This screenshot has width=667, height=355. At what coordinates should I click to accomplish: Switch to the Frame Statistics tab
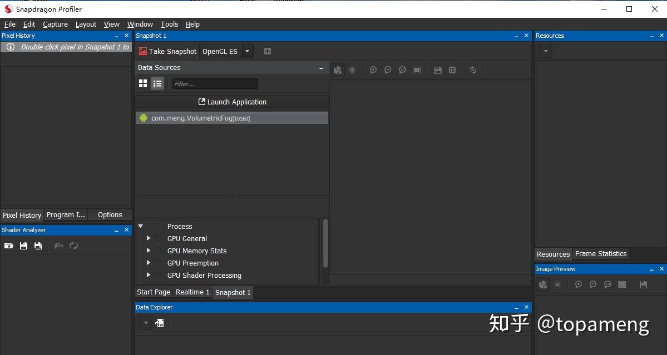(601, 254)
